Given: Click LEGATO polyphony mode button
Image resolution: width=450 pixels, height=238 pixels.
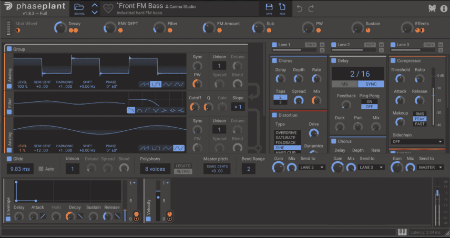Looking at the screenshot, I should pyautogui.click(x=183, y=165).
